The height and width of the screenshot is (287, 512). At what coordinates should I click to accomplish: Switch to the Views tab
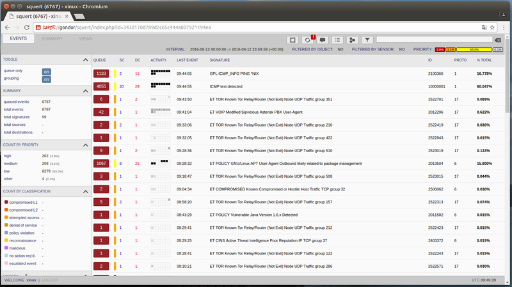click(85, 39)
